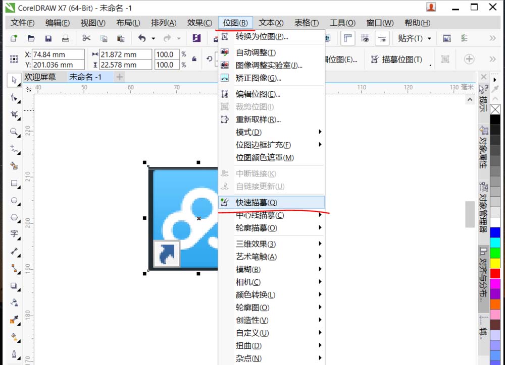
Task: Click the Cut scissors icon
Action: coord(86,38)
